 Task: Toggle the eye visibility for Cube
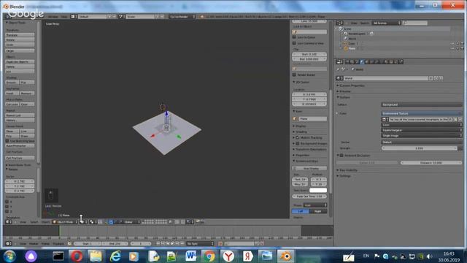click(x=452, y=44)
